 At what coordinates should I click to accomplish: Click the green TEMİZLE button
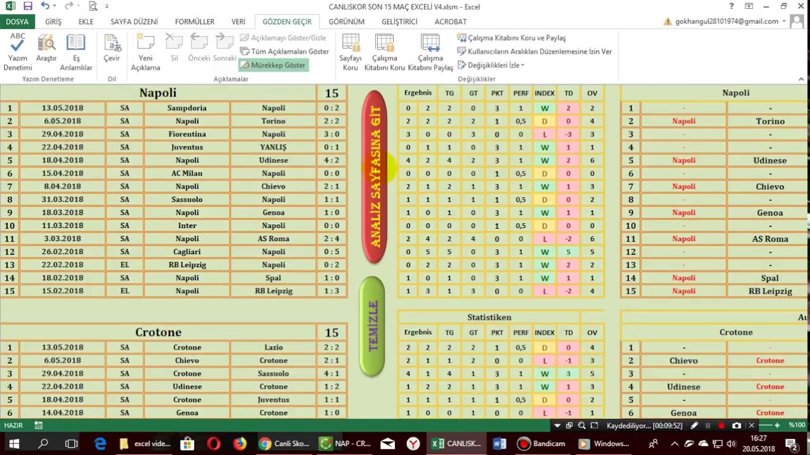point(372,327)
